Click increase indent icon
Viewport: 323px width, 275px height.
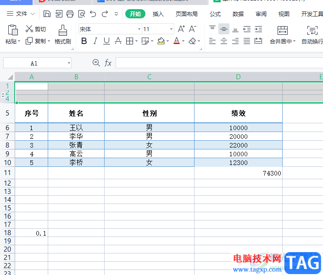tap(258, 29)
